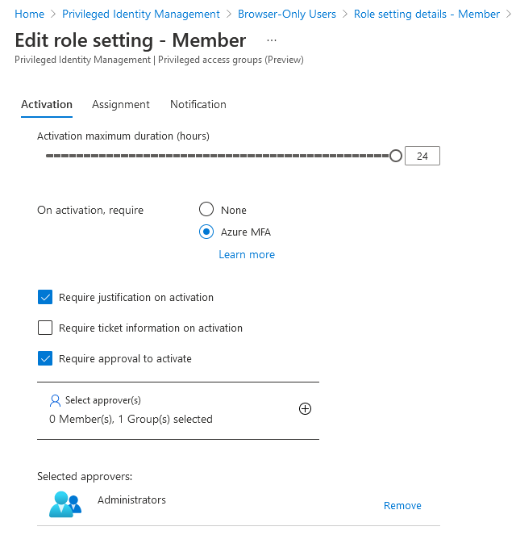Remove the Administrators approver

402,506
